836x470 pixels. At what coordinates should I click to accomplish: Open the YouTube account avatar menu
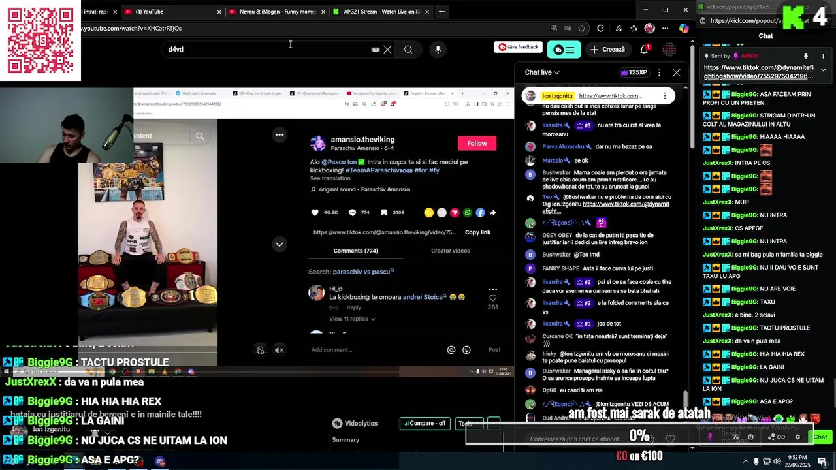tap(669, 50)
